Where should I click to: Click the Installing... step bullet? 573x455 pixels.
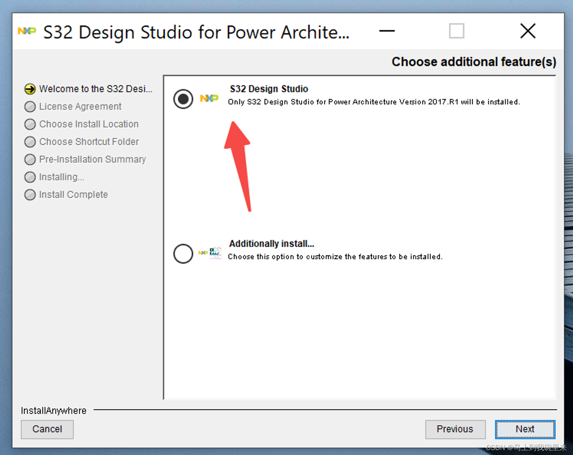pos(30,177)
